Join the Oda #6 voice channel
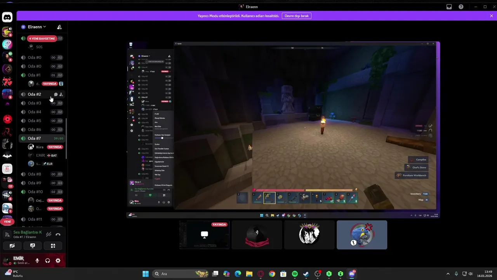 (x=42, y=129)
